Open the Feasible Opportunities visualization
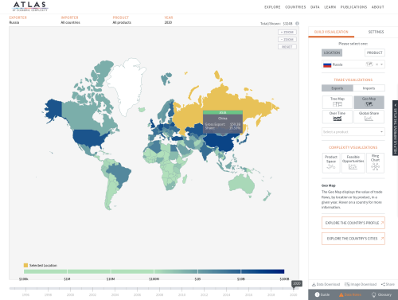Screen dimensions: 398x300 coord(353,163)
